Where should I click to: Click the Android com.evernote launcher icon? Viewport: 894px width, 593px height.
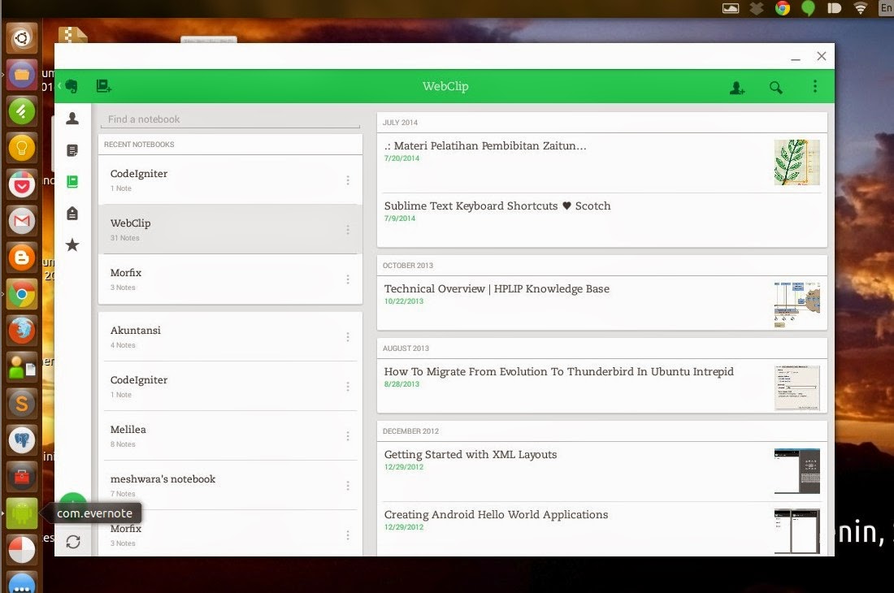[22, 513]
